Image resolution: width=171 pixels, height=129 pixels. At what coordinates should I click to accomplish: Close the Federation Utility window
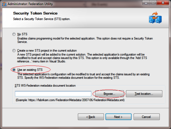tap(163, 3)
